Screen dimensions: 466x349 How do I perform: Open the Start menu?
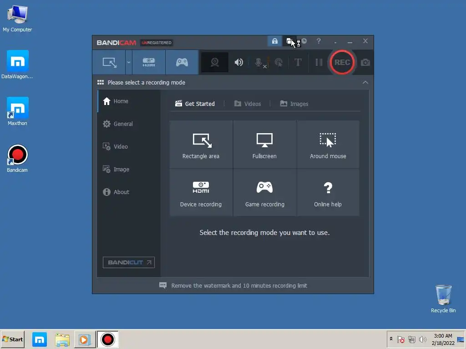pyautogui.click(x=12, y=339)
